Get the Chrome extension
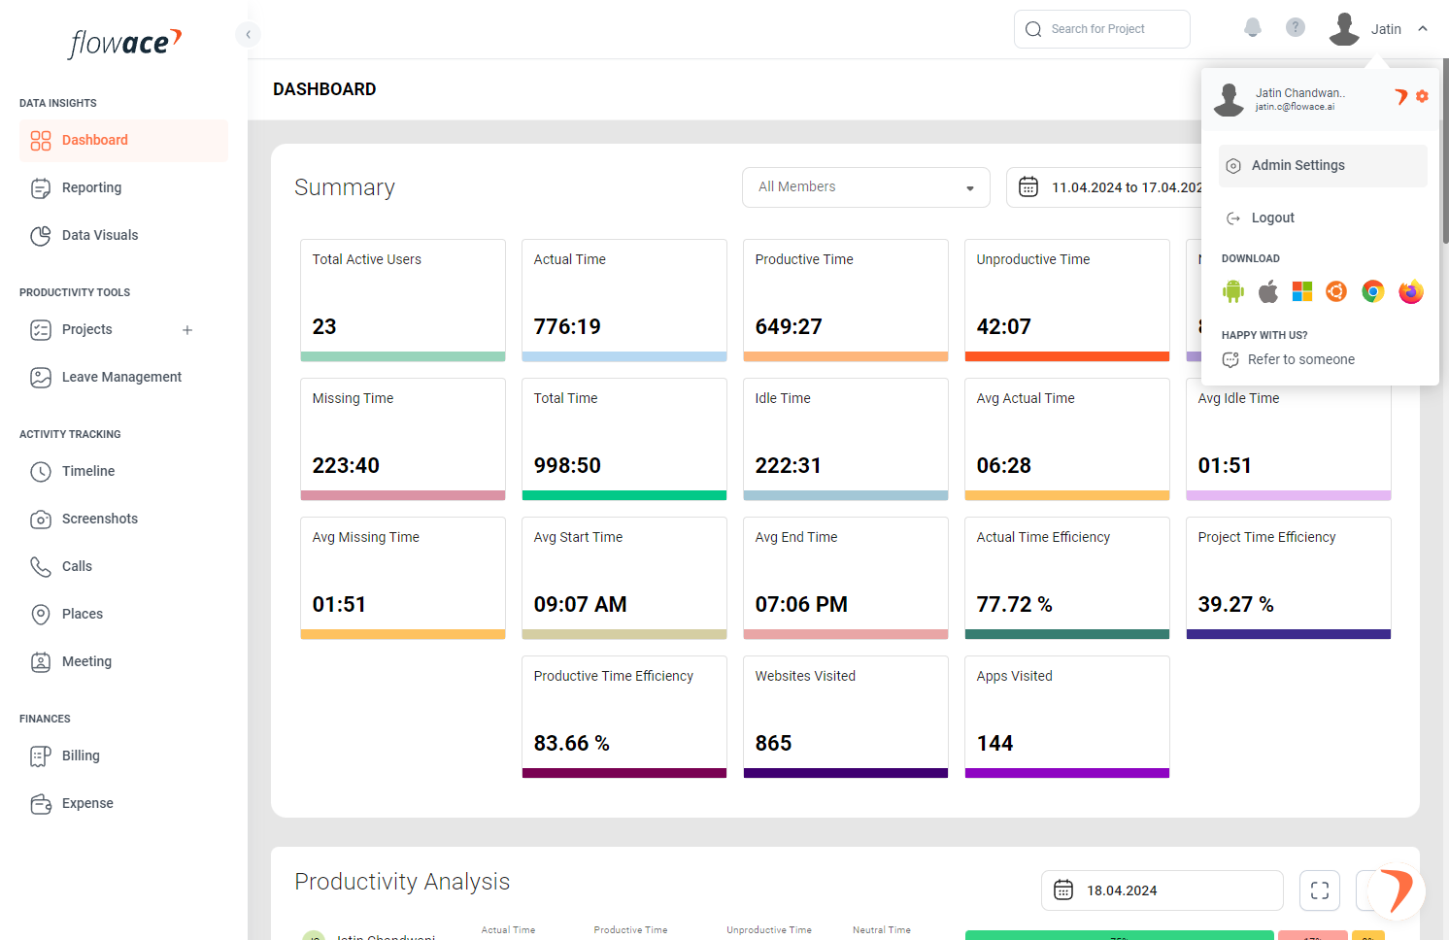Screen dimensions: 1449x940 click(1372, 291)
